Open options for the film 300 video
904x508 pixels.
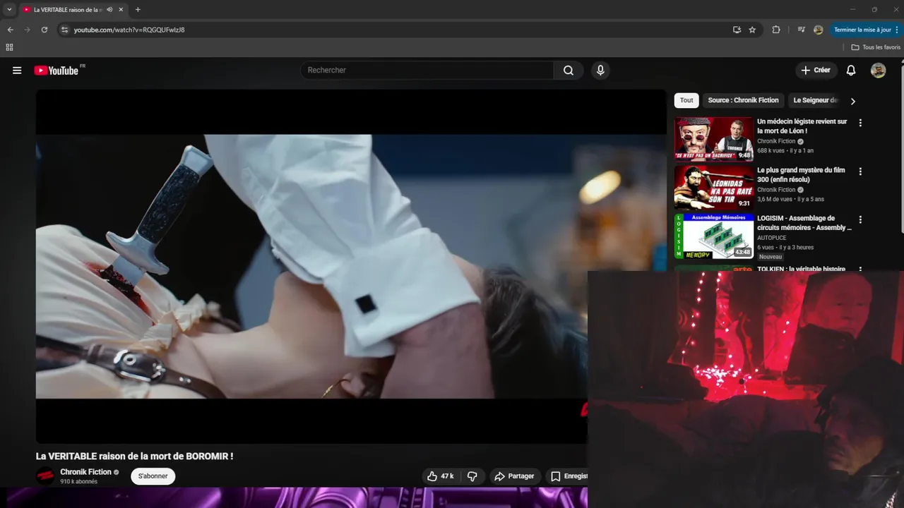[x=860, y=171]
